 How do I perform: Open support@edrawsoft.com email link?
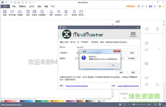128,86
